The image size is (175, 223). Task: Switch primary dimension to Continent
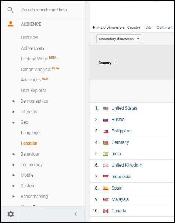click(165, 28)
